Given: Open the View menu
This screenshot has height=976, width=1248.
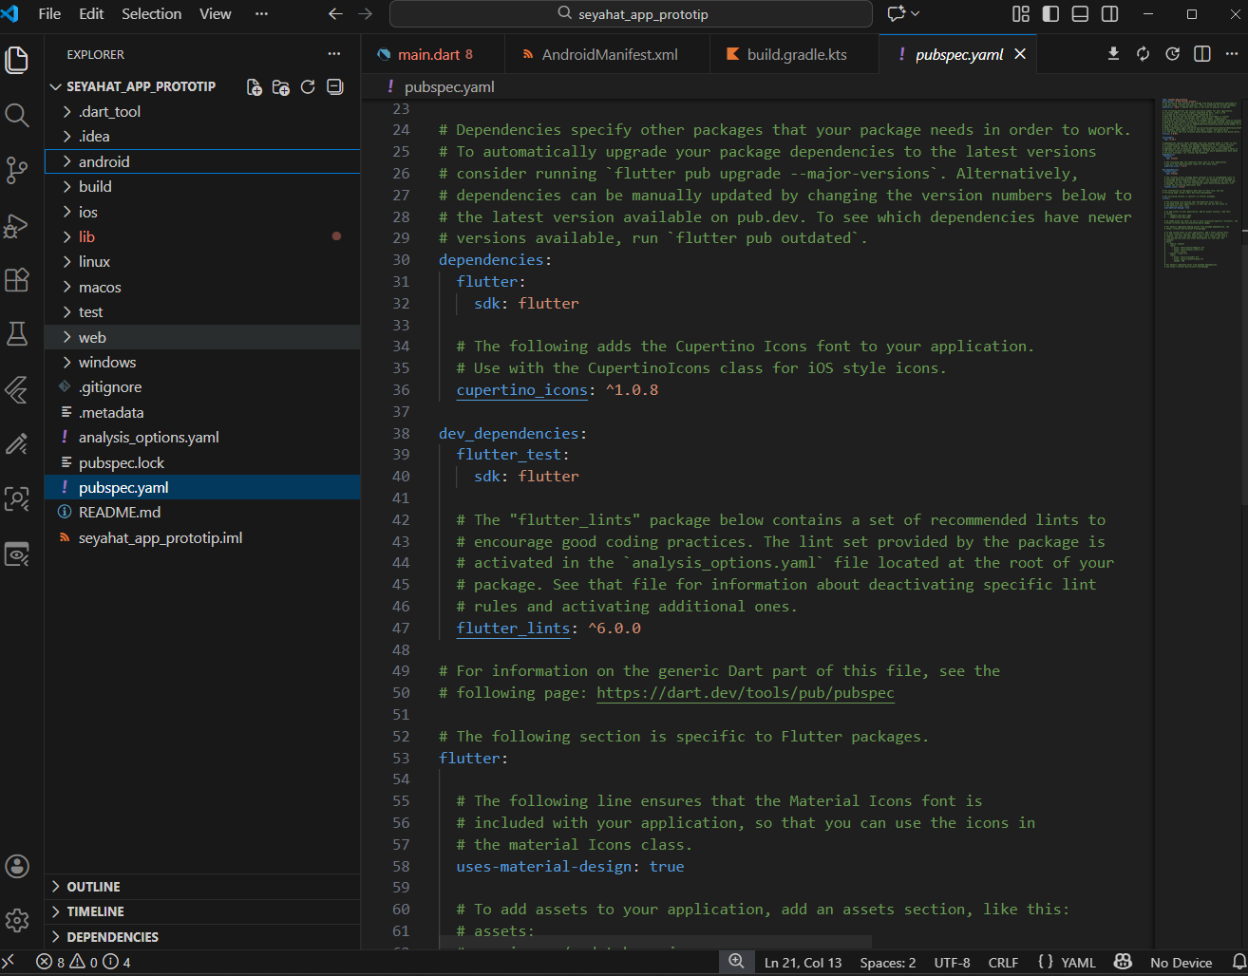Looking at the screenshot, I should coord(216,13).
